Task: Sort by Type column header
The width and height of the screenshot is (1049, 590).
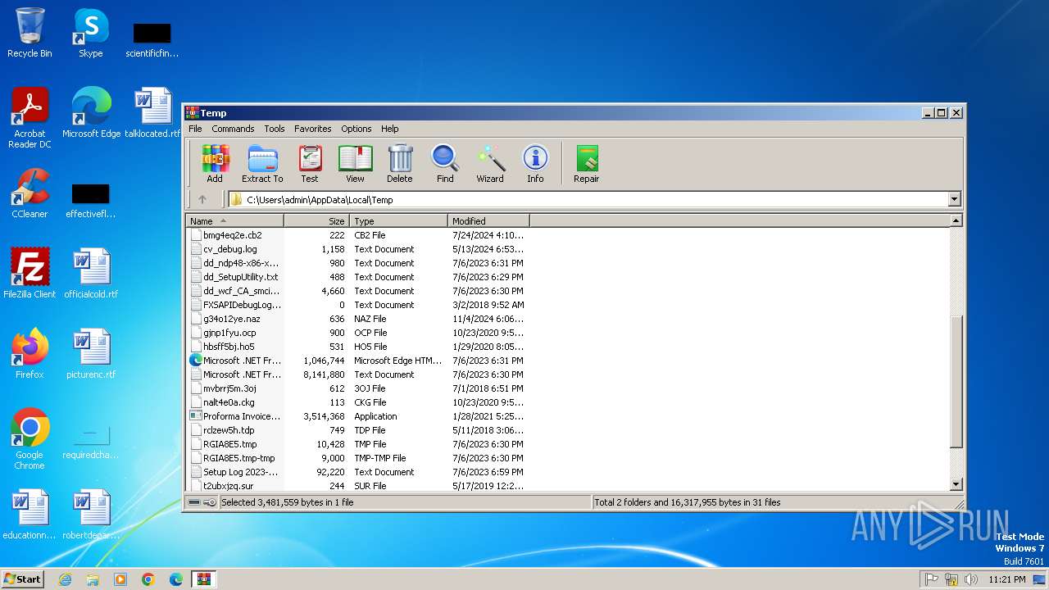Action: coord(399,221)
